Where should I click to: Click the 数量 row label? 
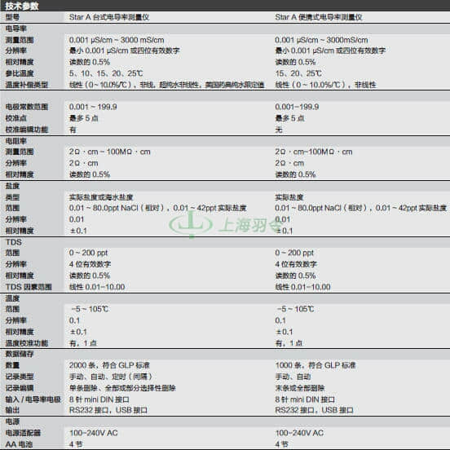point(12,365)
